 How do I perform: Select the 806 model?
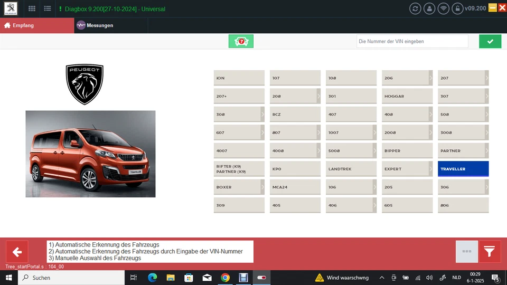(x=463, y=205)
